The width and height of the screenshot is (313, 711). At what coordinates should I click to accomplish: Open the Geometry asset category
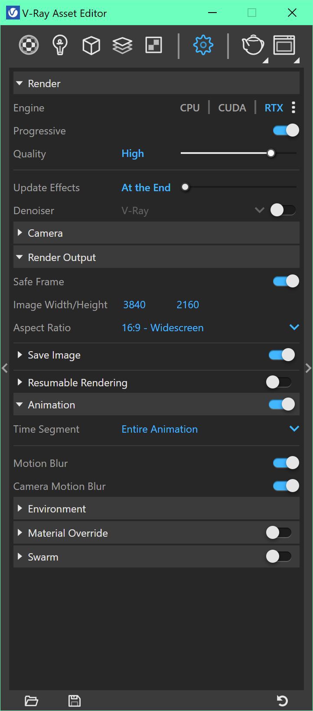tap(91, 45)
